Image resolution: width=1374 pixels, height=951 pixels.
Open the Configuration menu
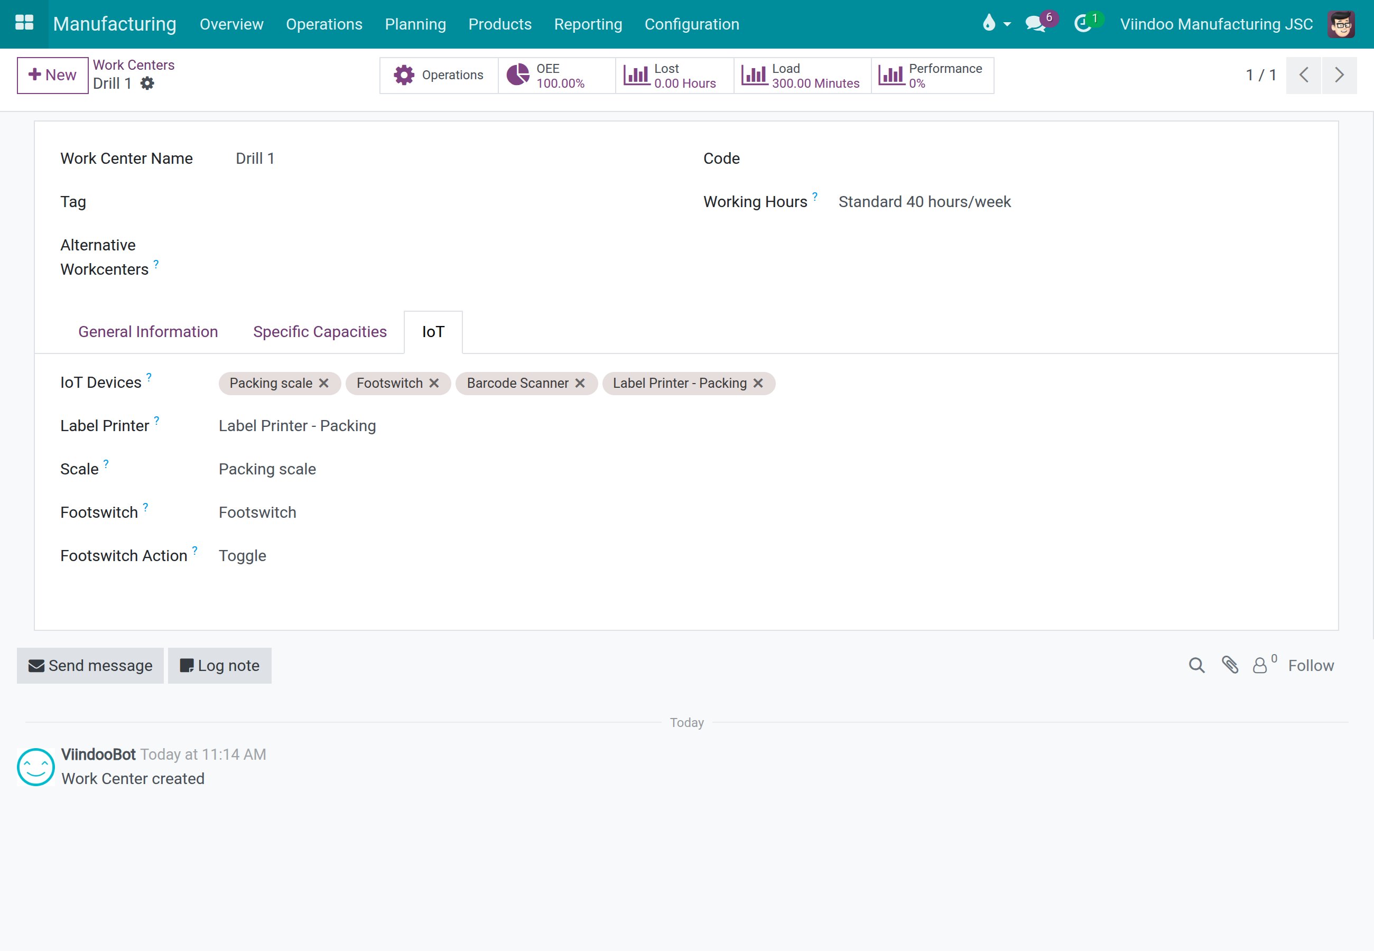click(692, 24)
